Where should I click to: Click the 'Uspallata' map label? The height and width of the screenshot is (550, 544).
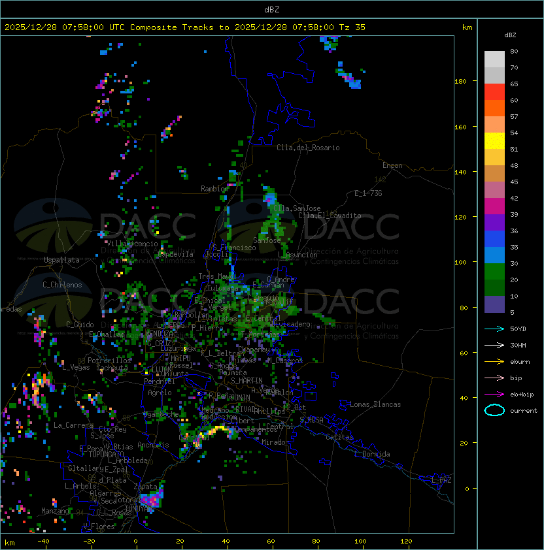click(x=61, y=260)
